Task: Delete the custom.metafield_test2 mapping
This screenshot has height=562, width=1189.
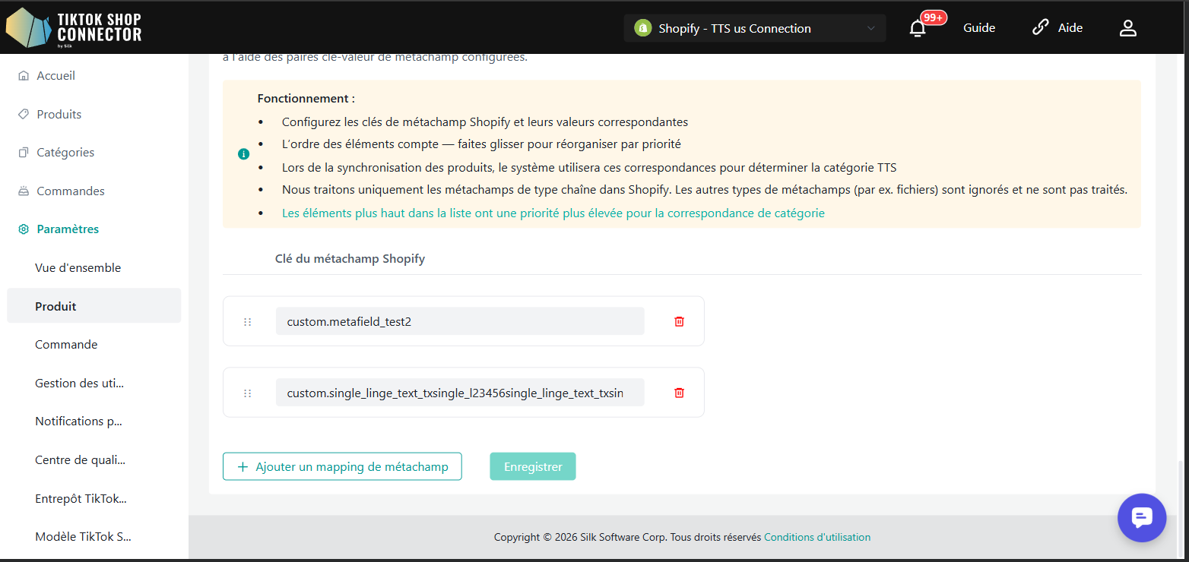Action: coord(679,321)
